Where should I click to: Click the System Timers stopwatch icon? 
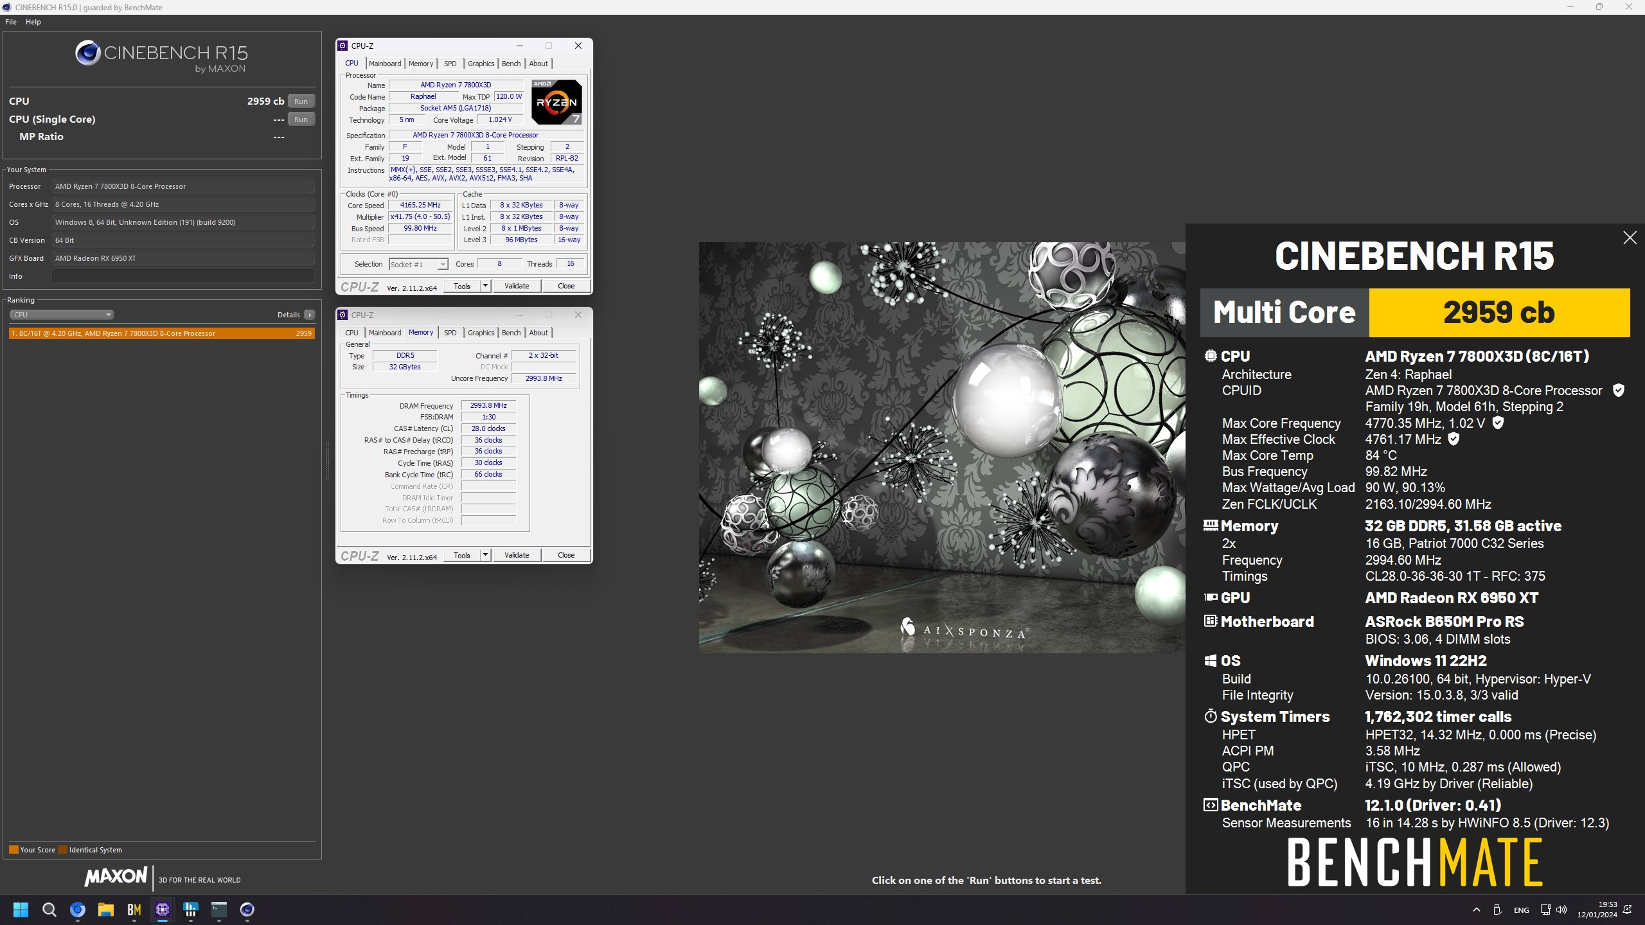pos(1211,716)
